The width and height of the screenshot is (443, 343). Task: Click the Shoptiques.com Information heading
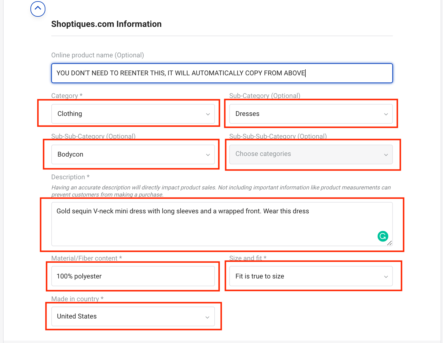[106, 24]
